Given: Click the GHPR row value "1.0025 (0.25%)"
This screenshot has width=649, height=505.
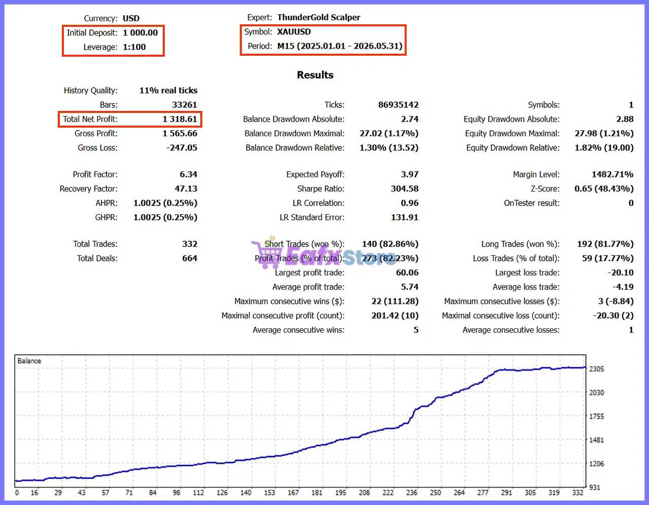Looking at the screenshot, I should (165, 217).
